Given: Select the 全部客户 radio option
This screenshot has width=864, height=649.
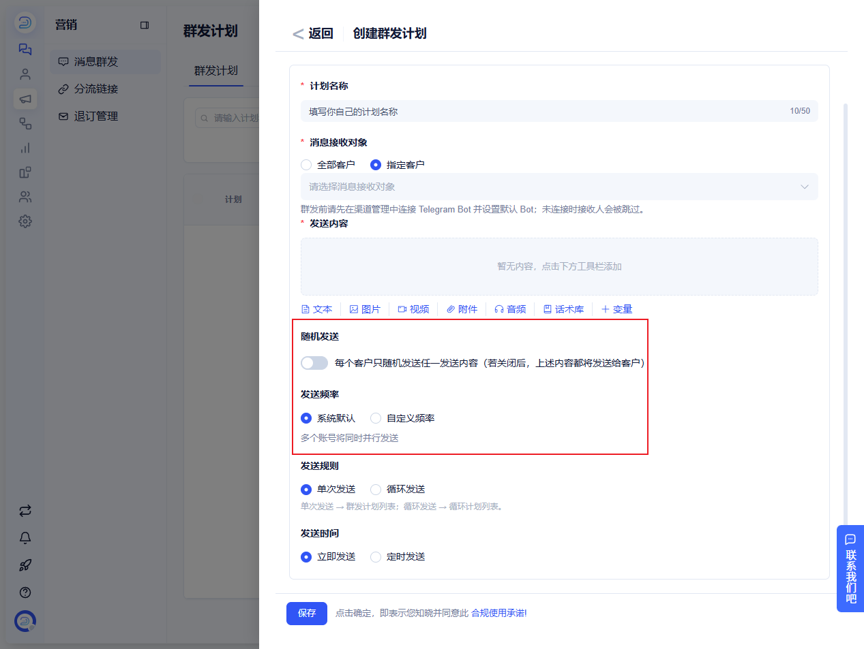Looking at the screenshot, I should [328, 165].
